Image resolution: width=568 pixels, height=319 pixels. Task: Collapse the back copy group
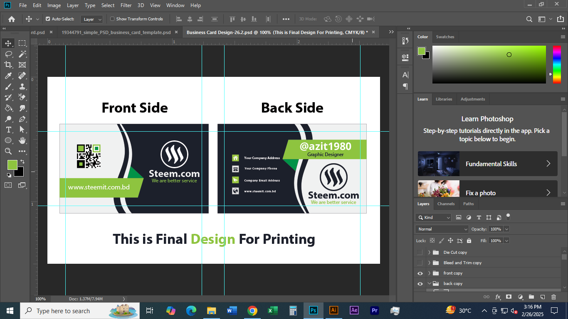pyautogui.click(x=429, y=284)
